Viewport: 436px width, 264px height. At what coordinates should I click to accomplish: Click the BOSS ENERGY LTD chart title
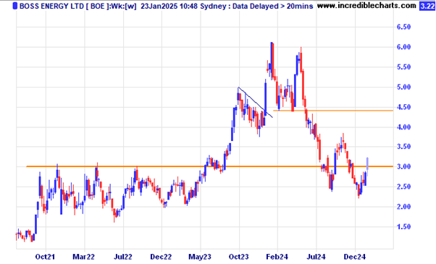51,6
